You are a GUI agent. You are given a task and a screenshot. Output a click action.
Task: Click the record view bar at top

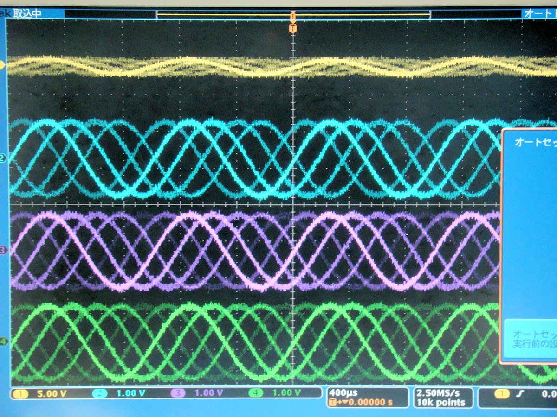click(293, 14)
